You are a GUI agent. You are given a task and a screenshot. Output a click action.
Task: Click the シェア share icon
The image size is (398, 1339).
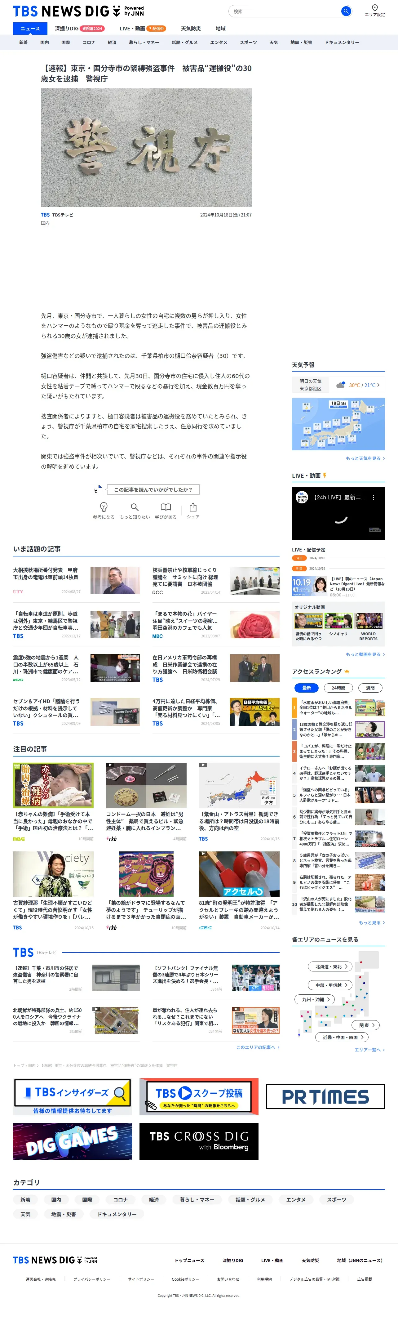pyautogui.click(x=193, y=507)
